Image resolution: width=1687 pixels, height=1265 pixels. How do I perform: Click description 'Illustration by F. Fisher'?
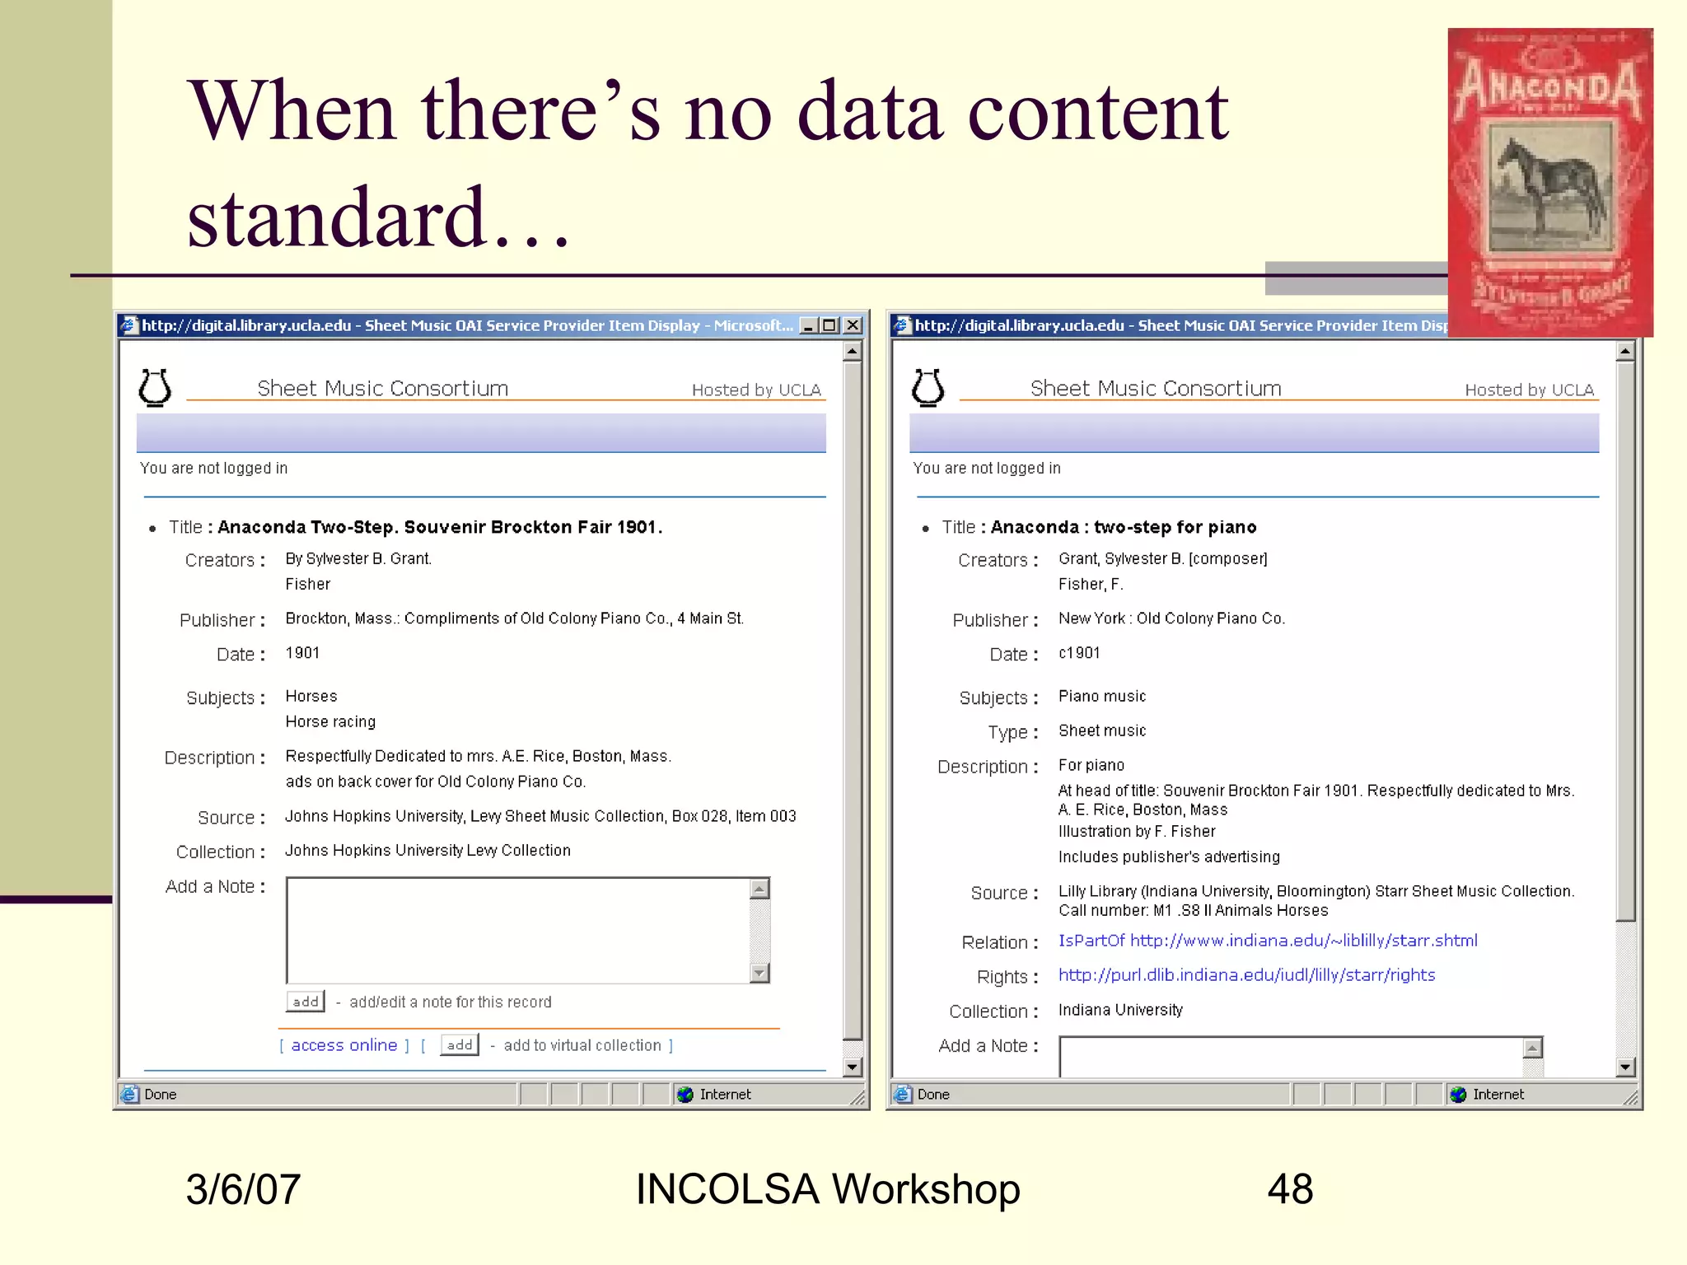pos(1137,831)
